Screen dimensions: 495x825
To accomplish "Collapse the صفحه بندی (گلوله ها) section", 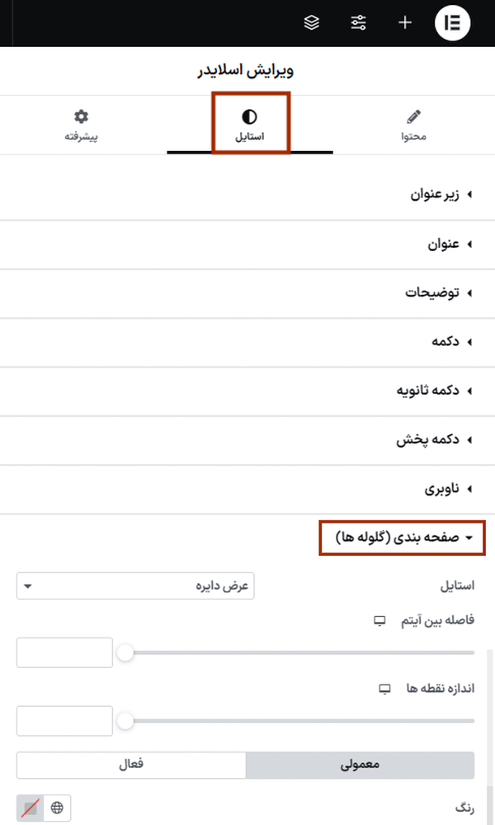I will click(x=402, y=538).
